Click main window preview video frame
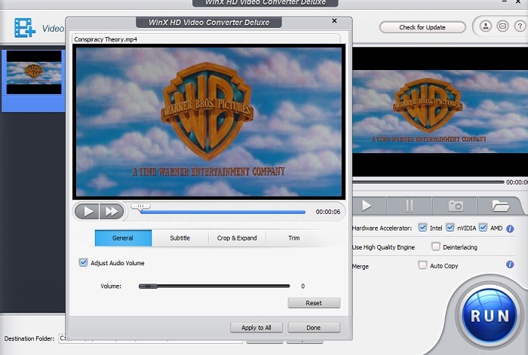Viewport: 528px width, 355px height. (441, 112)
